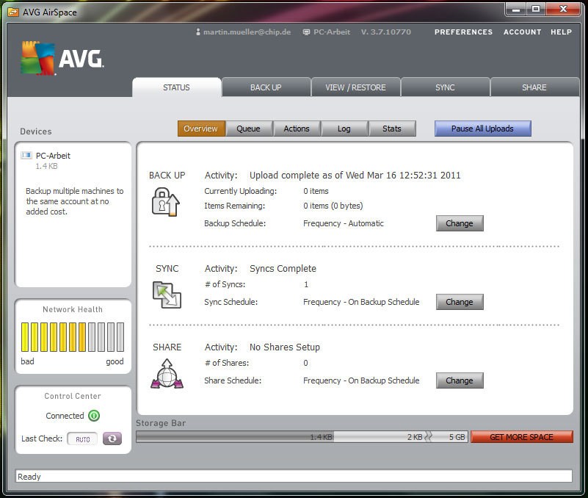The width and height of the screenshot is (588, 498).
Task: Click the AVG AirSpace title bar icon
Action: point(13,12)
